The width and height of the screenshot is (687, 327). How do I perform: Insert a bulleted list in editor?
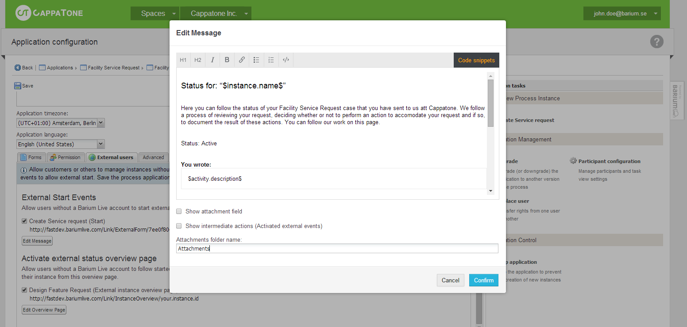[256, 60]
